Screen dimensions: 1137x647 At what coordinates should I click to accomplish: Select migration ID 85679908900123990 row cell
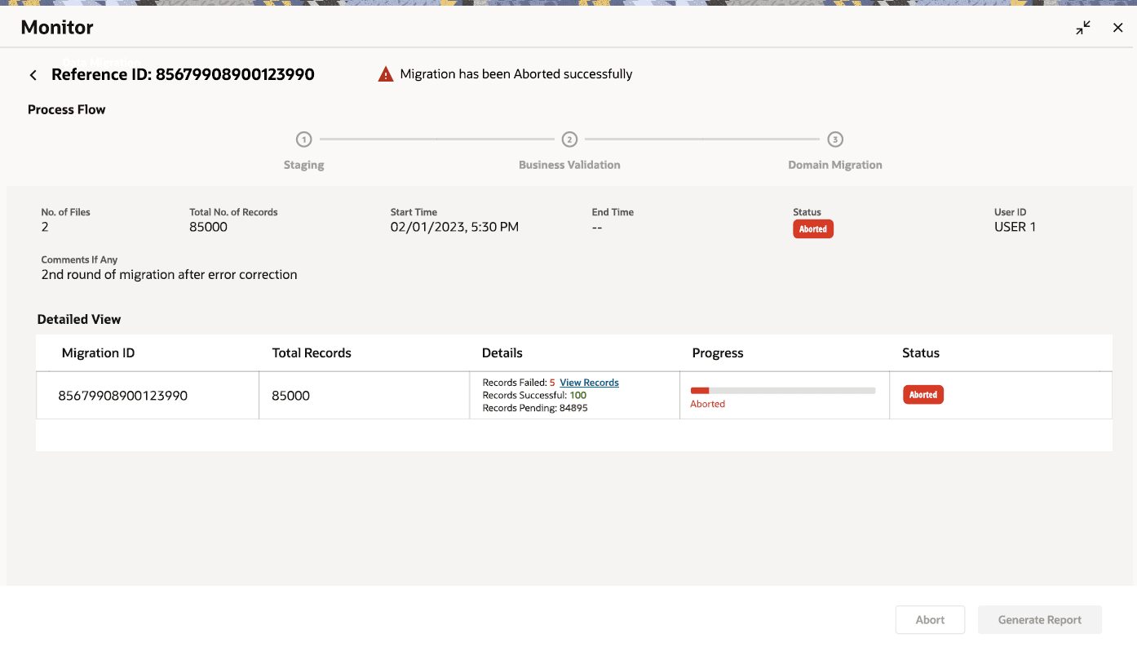(123, 396)
